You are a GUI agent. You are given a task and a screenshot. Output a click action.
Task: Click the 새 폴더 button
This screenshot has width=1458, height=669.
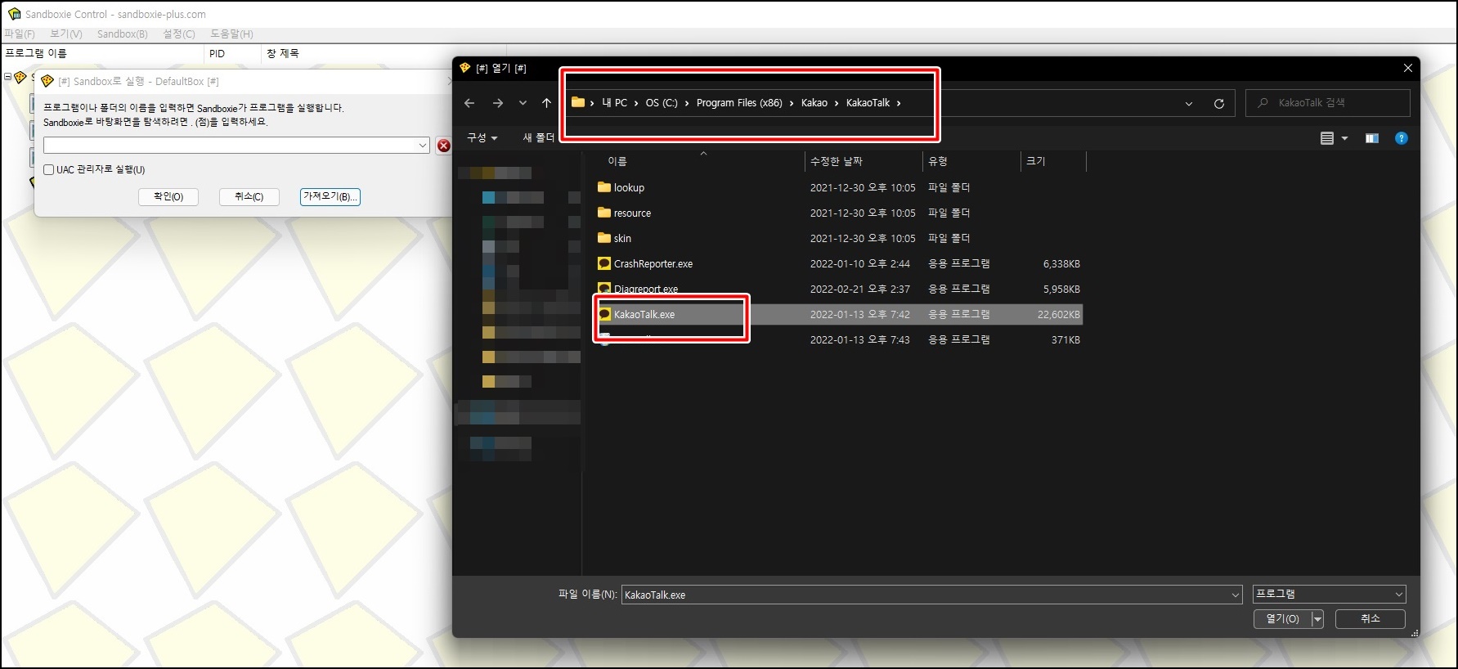(539, 137)
